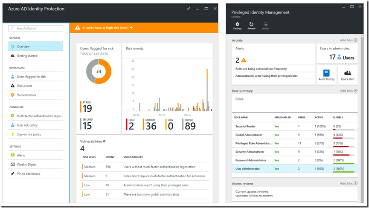The height and width of the screenshot is (208, 369).
Task: Select the Security Reader role row
Action: 295,127
